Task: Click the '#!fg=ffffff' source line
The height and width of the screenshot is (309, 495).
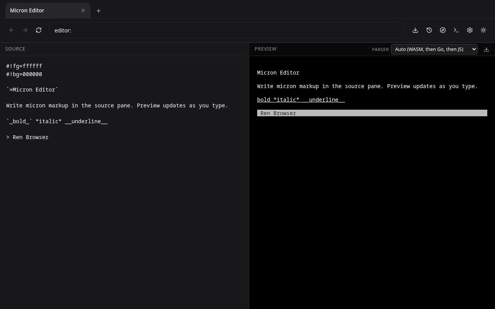Action: coord(24,66)
